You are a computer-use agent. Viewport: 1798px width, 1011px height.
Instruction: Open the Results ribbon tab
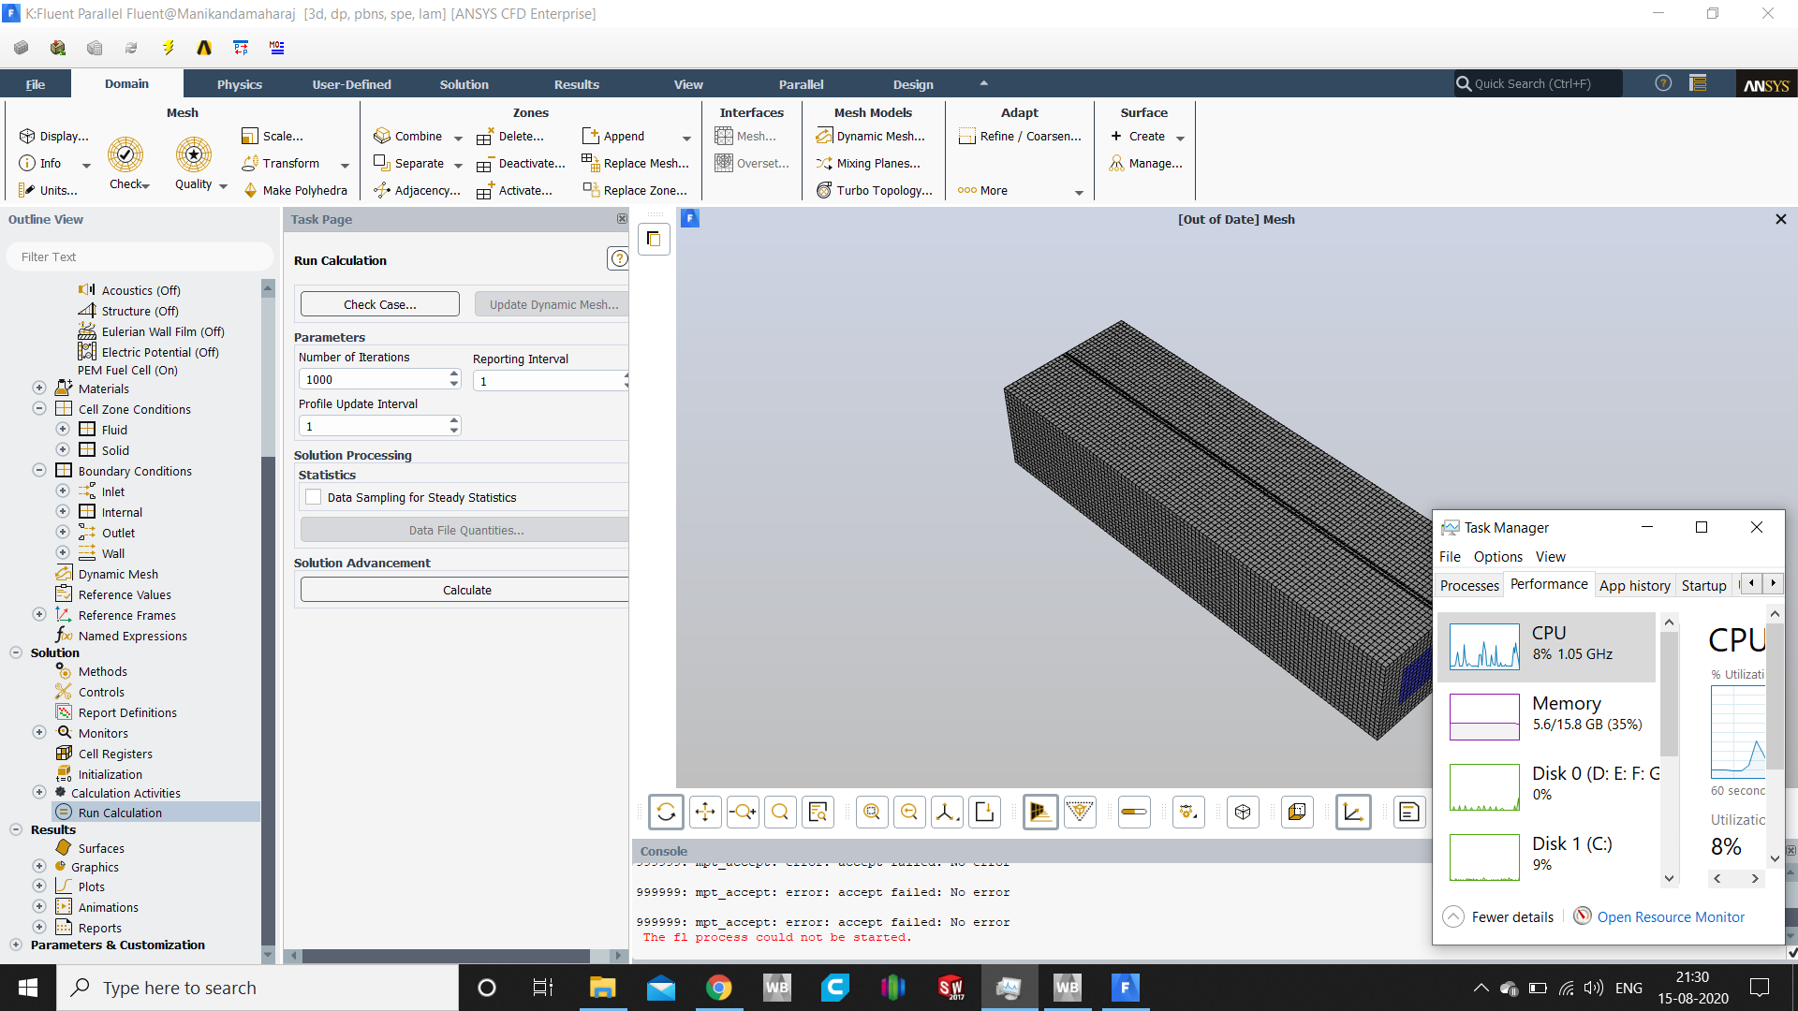(577, 84)
